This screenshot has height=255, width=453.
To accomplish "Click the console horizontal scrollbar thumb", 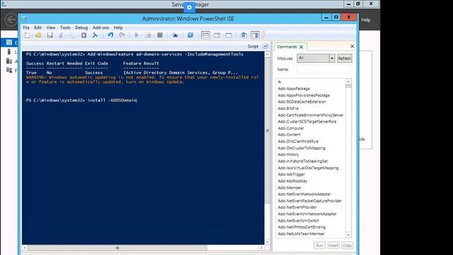I will tap(117, 248).
